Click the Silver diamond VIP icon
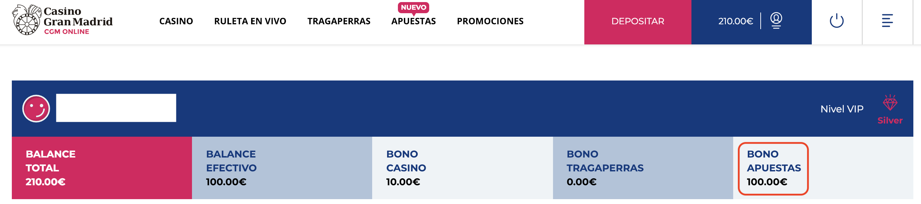 pyautogui.click(x=890, y=103)
